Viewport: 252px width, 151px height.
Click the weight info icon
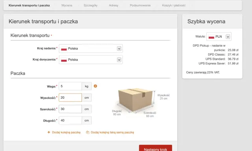[95, 86]
